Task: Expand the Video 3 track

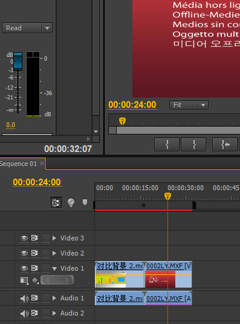Action: [54, 238]
